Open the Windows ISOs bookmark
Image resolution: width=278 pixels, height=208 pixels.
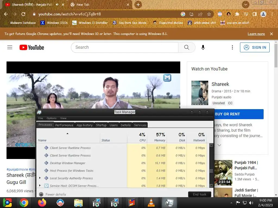54,23
